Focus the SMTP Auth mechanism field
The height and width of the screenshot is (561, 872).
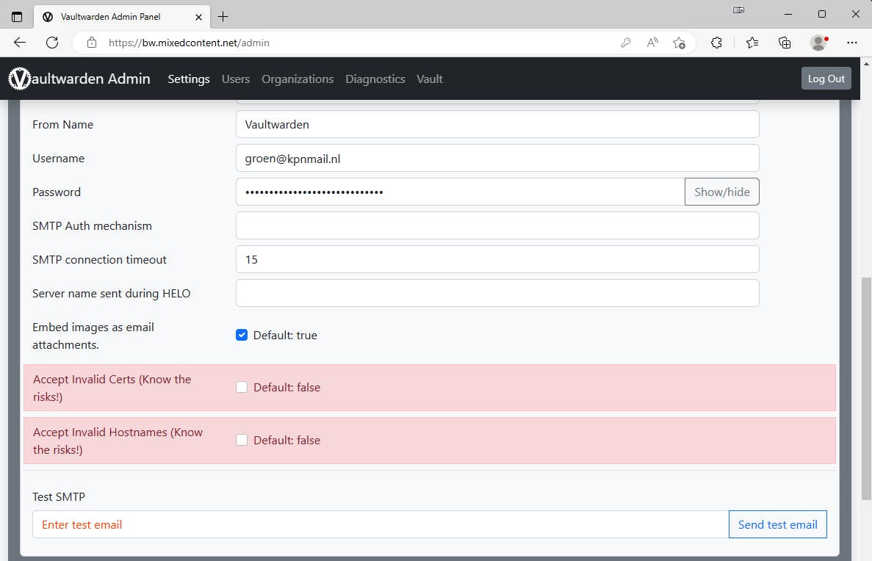click(497, 225)
